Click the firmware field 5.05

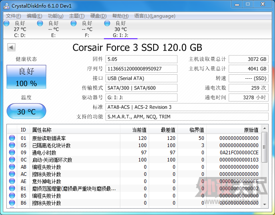pos(141,59)
